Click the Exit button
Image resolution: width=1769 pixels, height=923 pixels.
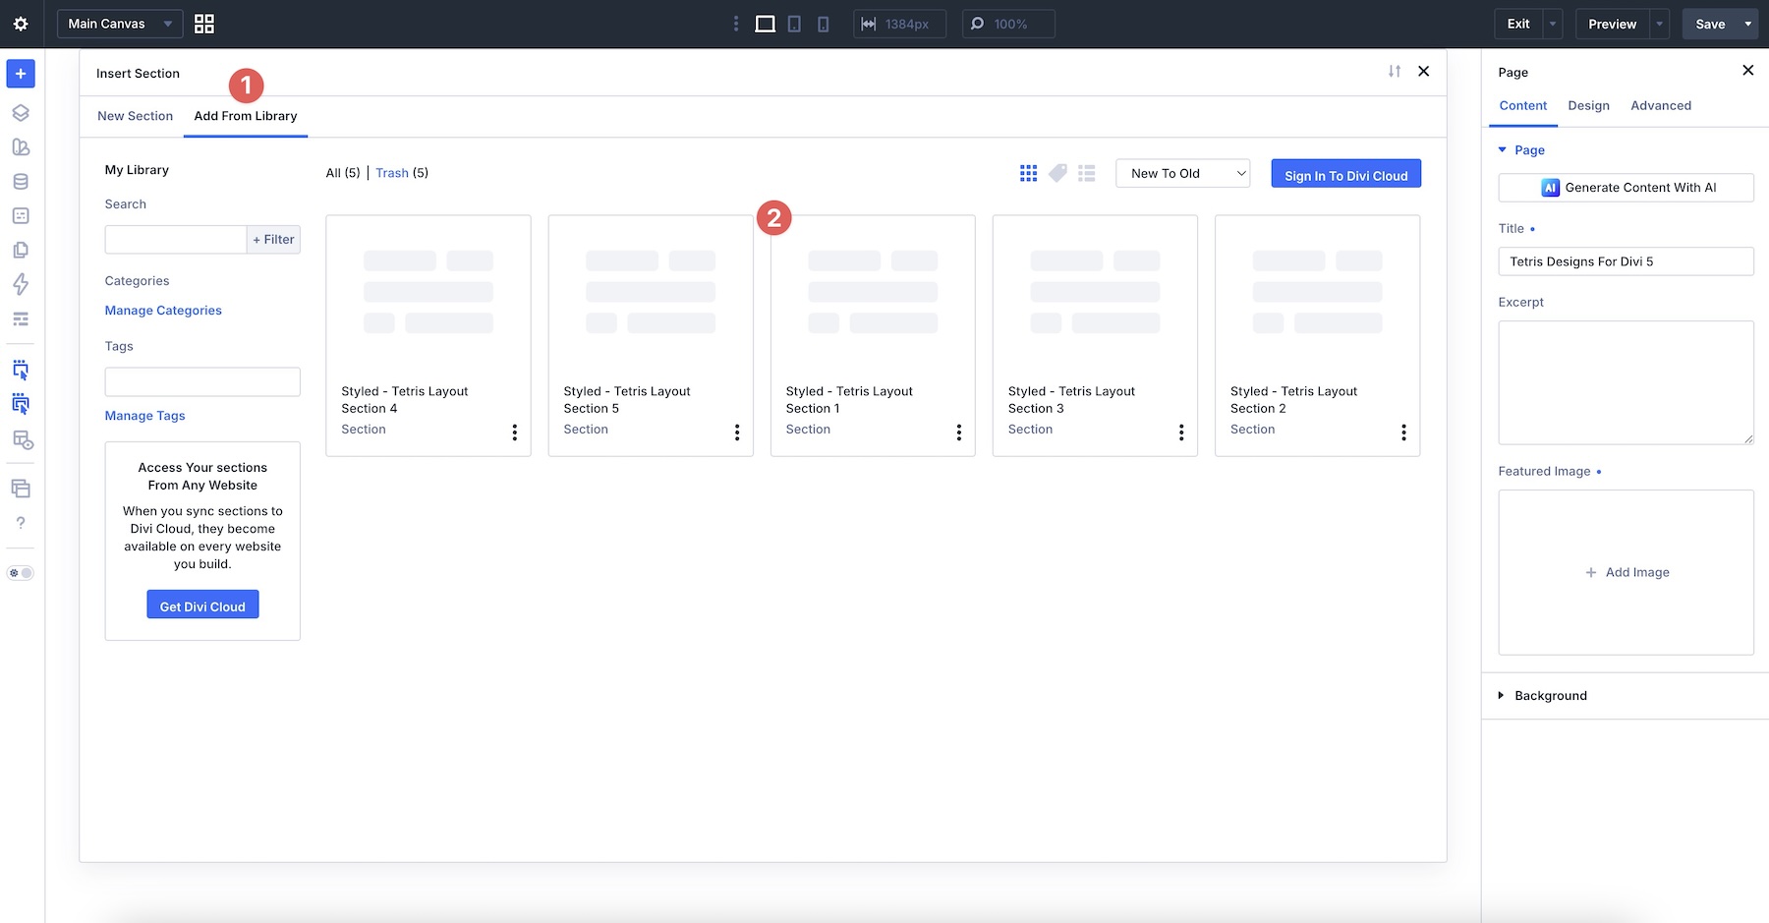(x=1518, y=24)
